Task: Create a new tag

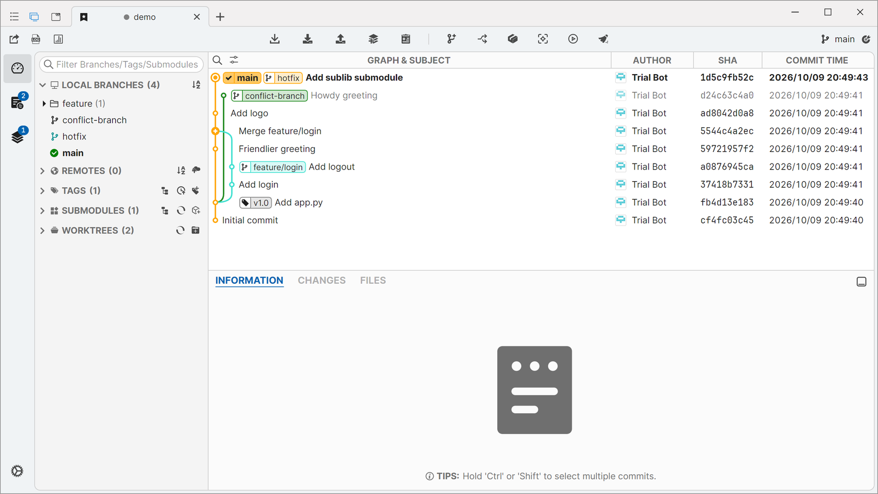Action: [196, 190]
